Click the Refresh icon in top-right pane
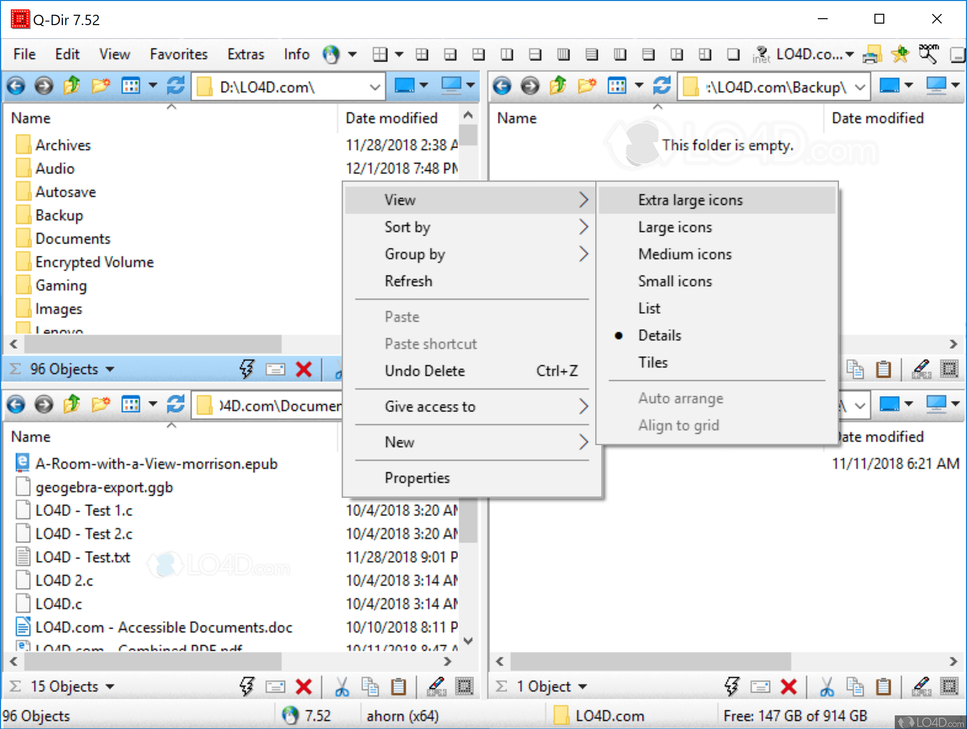 point(662,86)
